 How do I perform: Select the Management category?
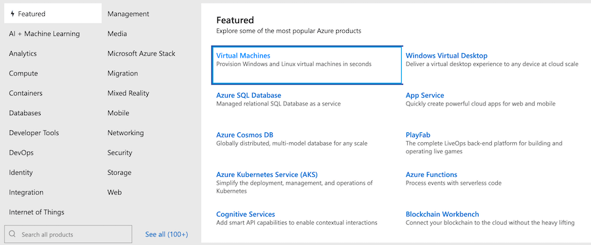pos(128,14)
